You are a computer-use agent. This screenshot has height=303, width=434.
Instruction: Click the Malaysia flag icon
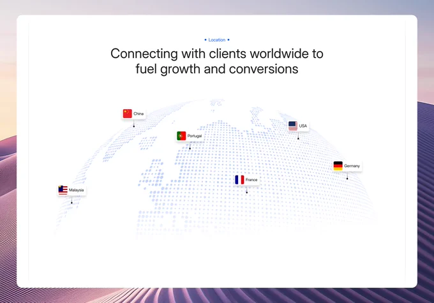(63, 190)
